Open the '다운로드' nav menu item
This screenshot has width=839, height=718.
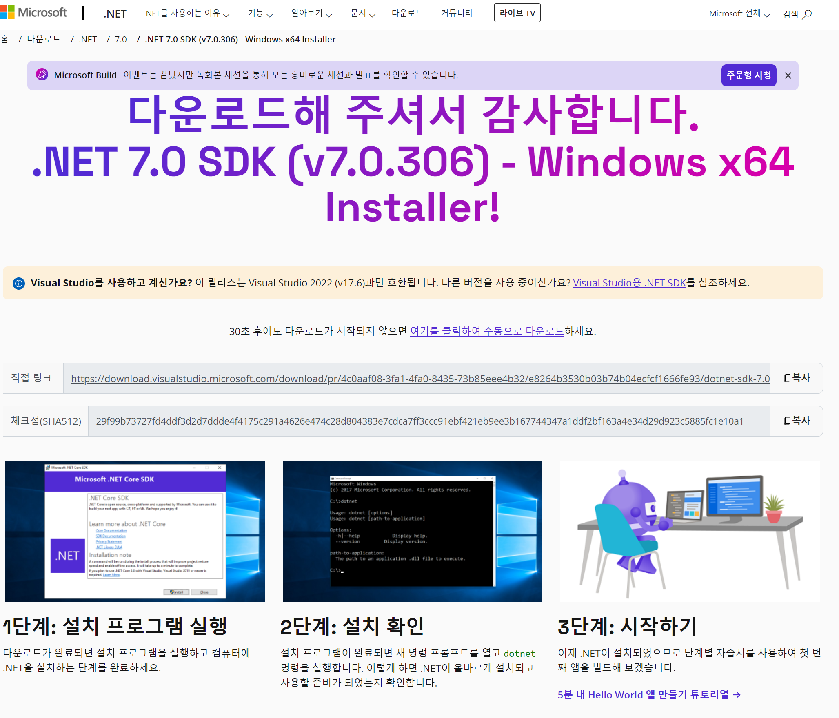(407, 13)
